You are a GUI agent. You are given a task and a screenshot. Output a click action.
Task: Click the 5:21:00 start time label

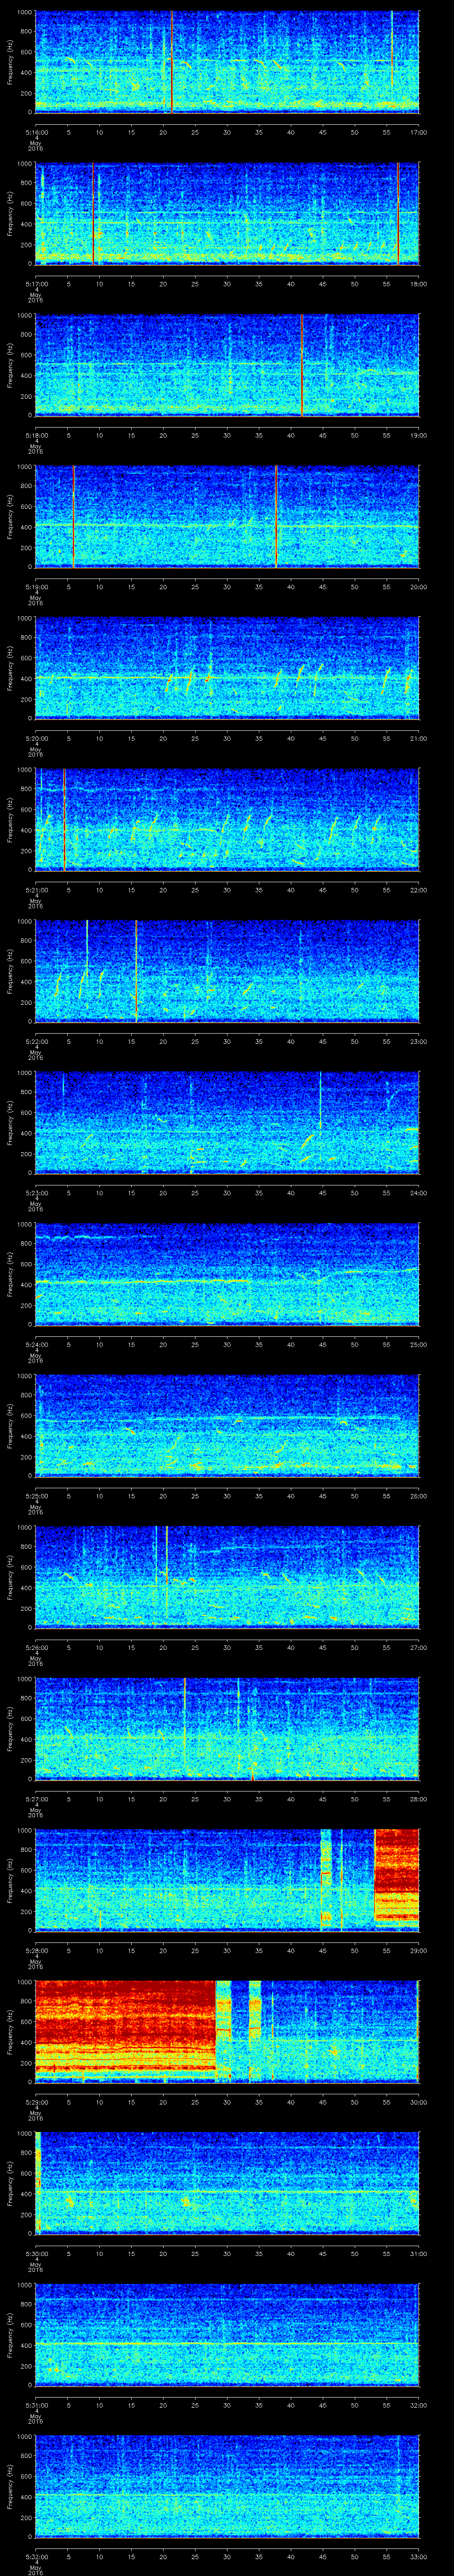pos(36,890)
